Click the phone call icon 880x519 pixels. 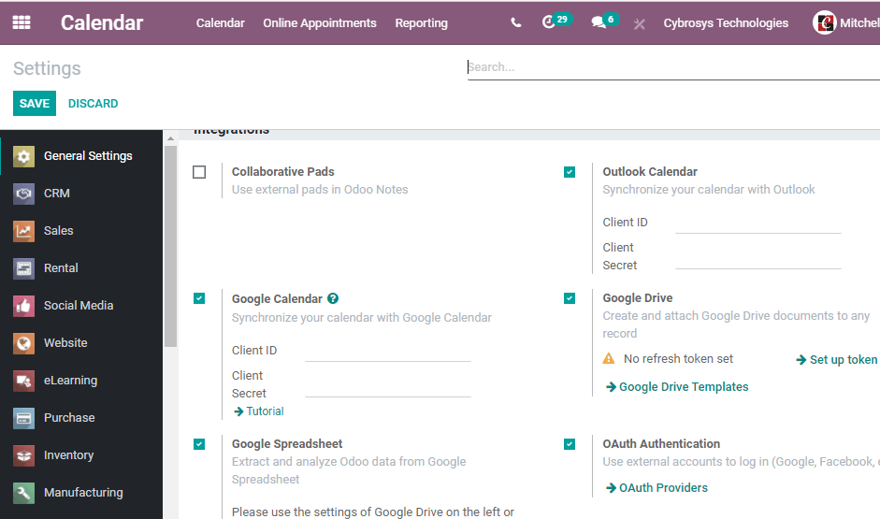pos(516,23)
